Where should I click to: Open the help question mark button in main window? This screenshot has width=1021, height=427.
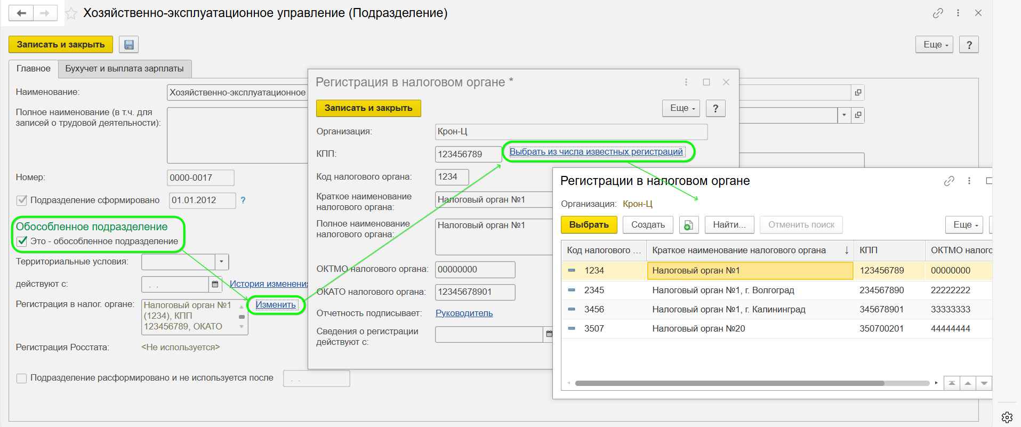[969, 45]
